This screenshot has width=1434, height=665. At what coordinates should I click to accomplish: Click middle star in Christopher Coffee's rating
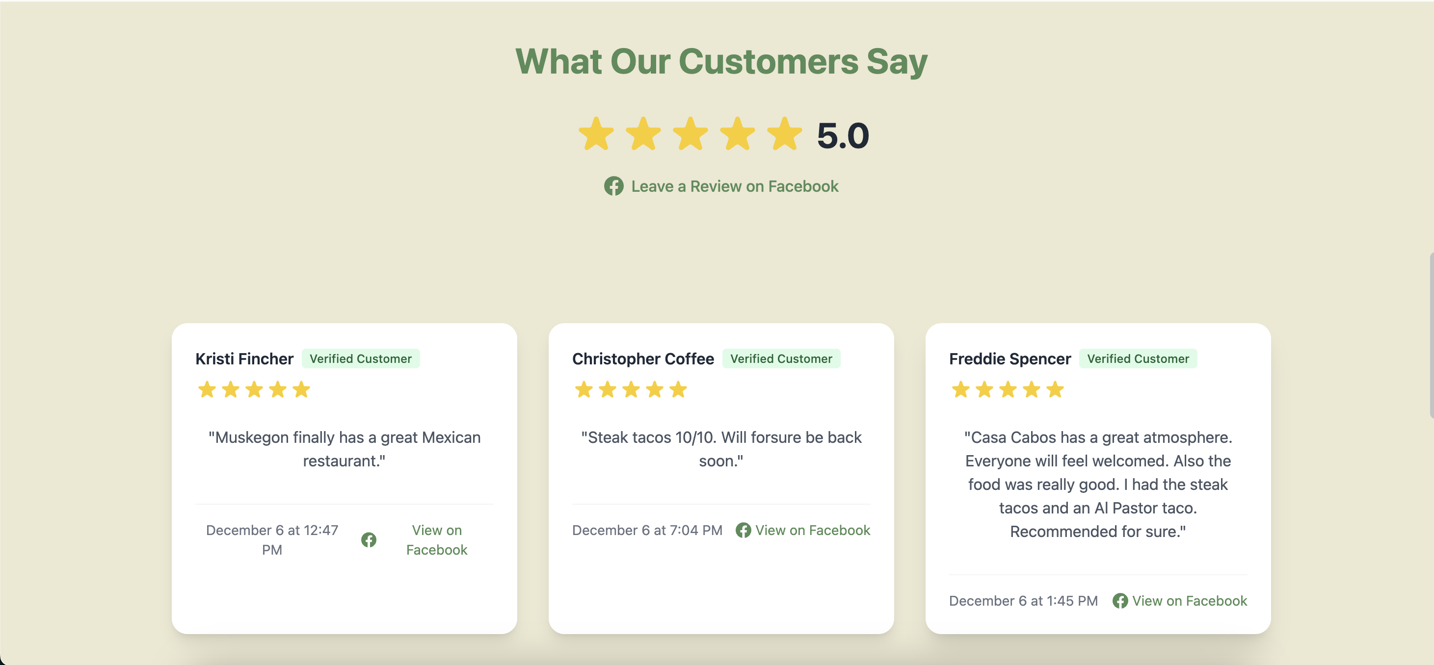click(x=631, y=389)
